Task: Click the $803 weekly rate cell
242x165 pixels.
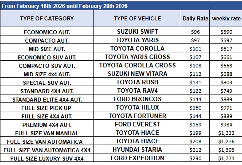Action: (x=226, y=82)
